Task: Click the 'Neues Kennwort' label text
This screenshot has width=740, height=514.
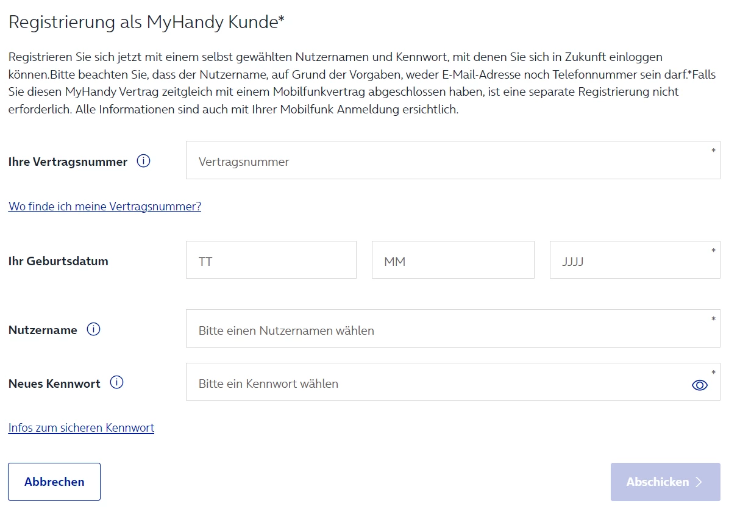Action: pyautogui.click(x=54, y=384)
